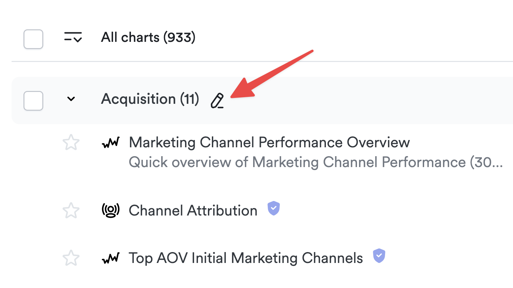Click the line chart icon beside Marketing Channel Performance Overview
The image size is (513, 288).
pos(111,143)
